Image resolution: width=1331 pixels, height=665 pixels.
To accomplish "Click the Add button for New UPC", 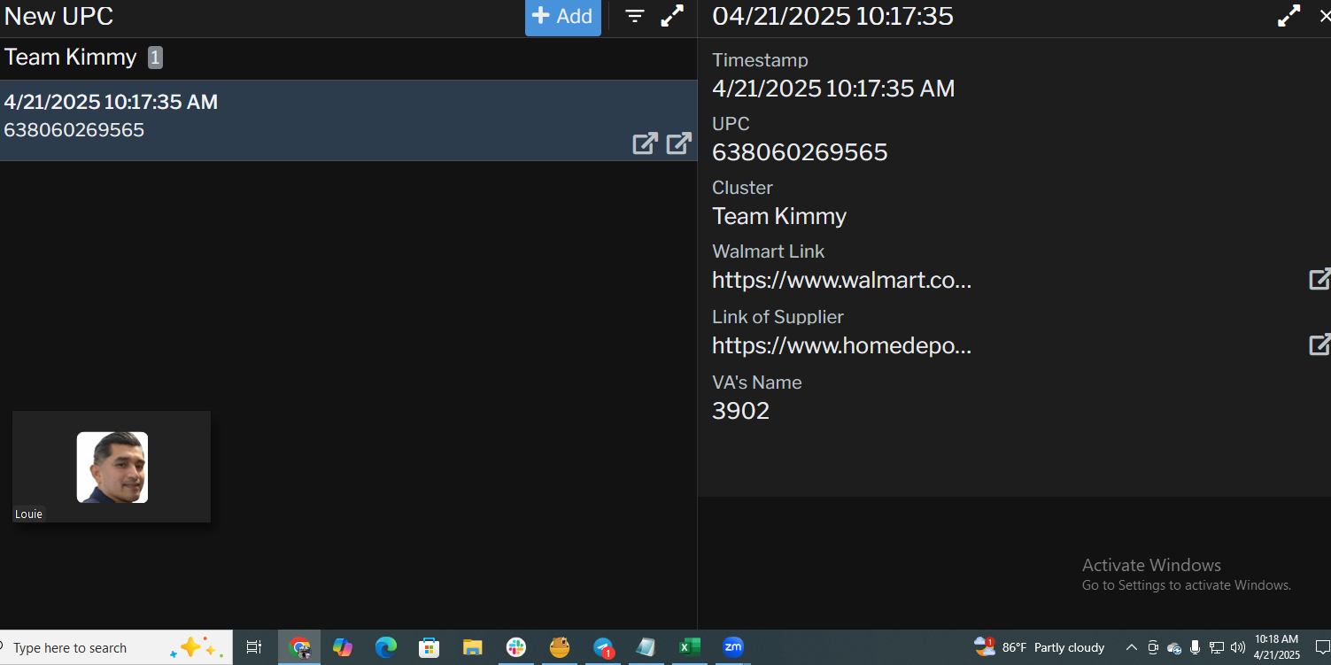I will (562, 17).
